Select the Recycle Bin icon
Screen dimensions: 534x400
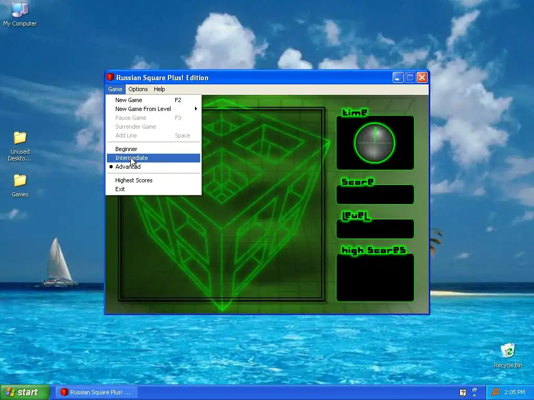click(508, 355)
